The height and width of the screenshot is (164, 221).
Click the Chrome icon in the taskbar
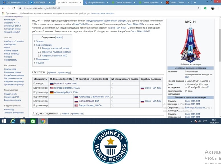click(x=43, y=121)
